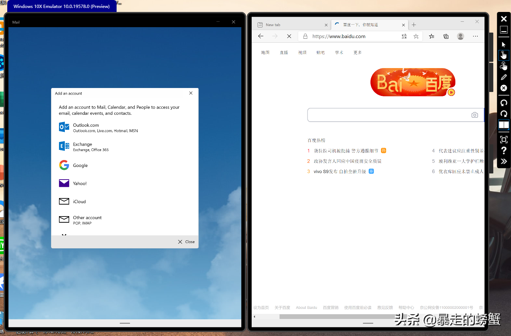
Task: Open the Edge profile avatar
Action: (461, 36)
